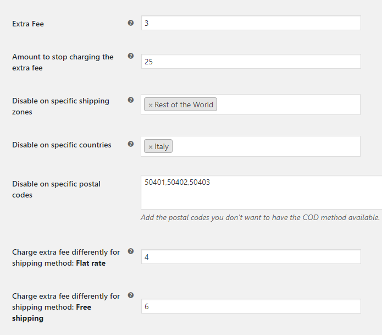The width and height of the screenshot is (382, 335).
Task: Show help tip for Free shipping fee
Action: click(x=131, y=295)
